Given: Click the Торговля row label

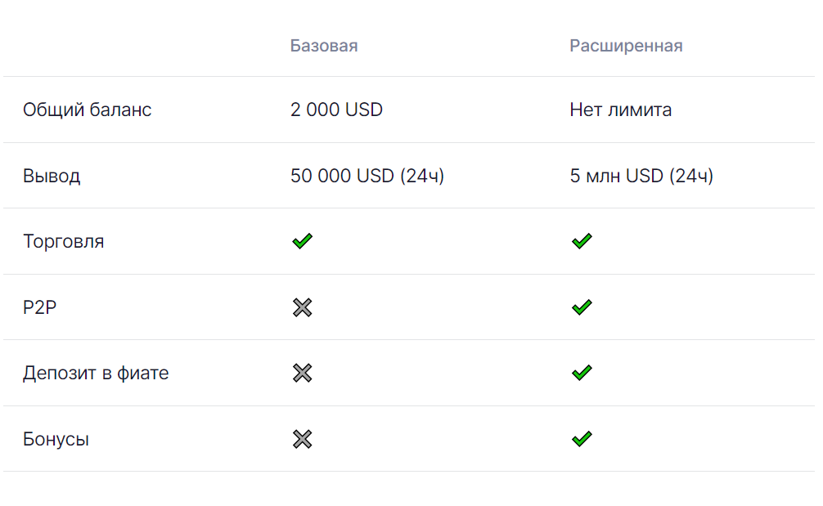Looking at the screenshot, I should [63, 242].
